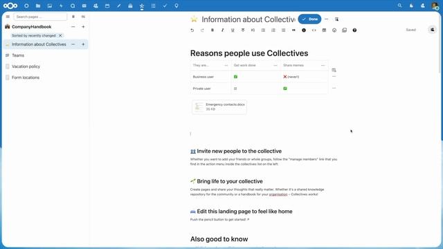Open the Mail app
The height and width of the screenshot is (249, 443).
pos(84,6)
